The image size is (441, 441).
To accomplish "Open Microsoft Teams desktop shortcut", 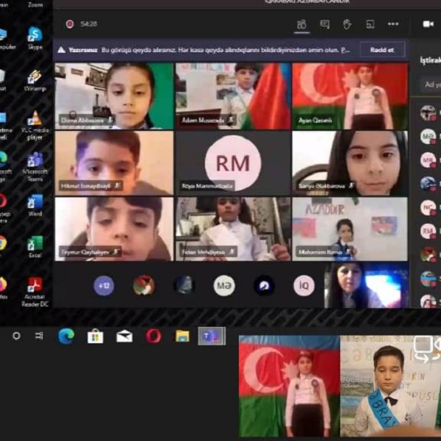I will point(35,167).
